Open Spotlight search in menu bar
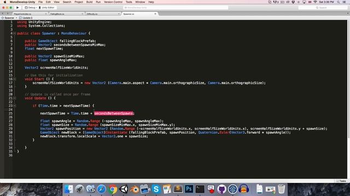 339,2
